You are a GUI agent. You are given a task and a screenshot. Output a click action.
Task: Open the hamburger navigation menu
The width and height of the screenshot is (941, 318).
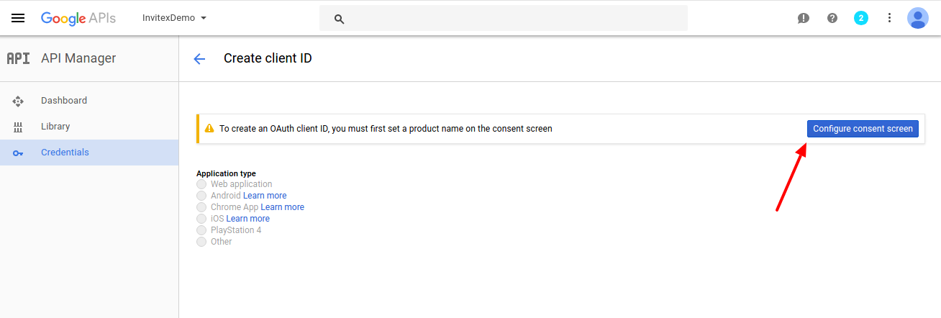click(x=18, y=18)
